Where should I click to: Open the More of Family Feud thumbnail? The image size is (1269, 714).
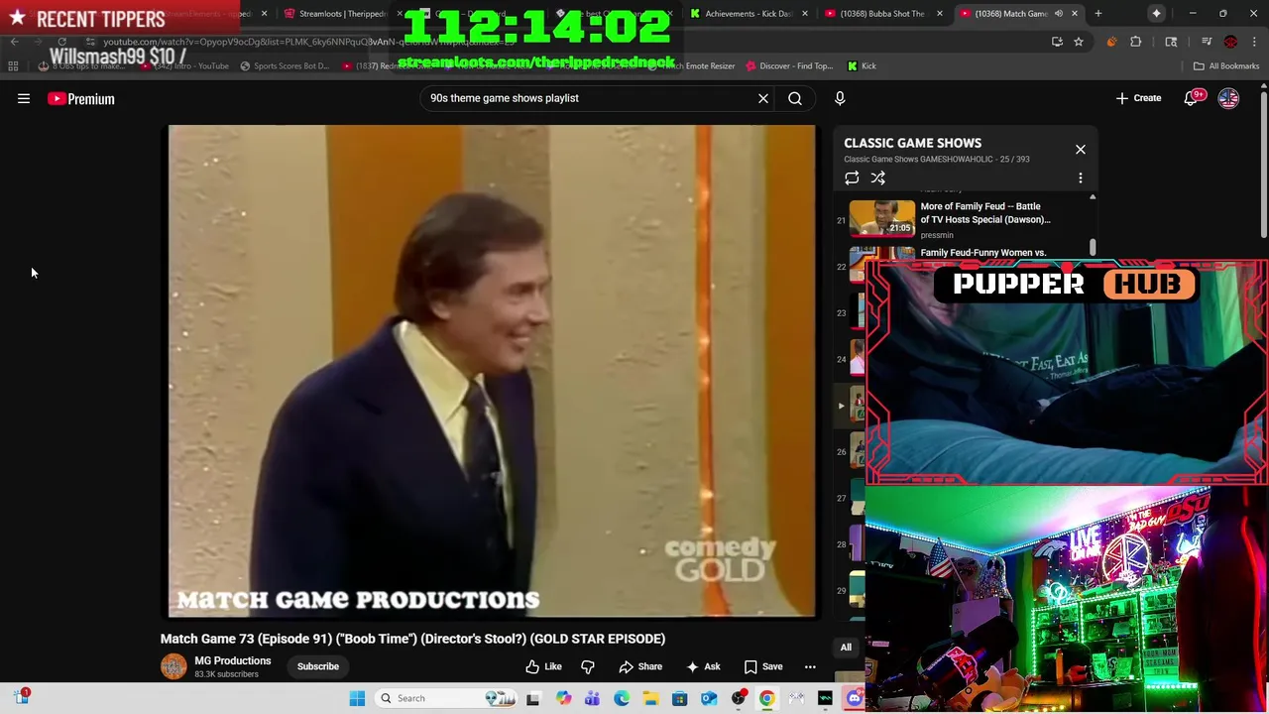coord(882,218)
